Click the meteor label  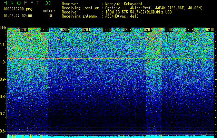pos(49,11)
